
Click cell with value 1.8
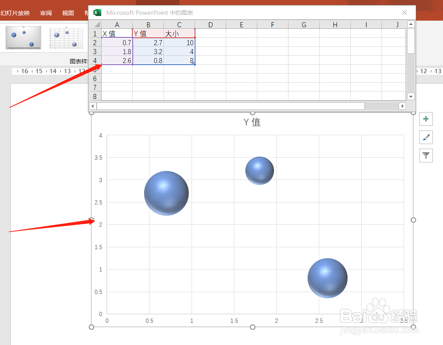pyautogui.click(x=117, y=51)
